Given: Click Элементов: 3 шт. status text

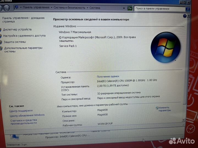Looking at the screenshot, I should coord(17,145).
